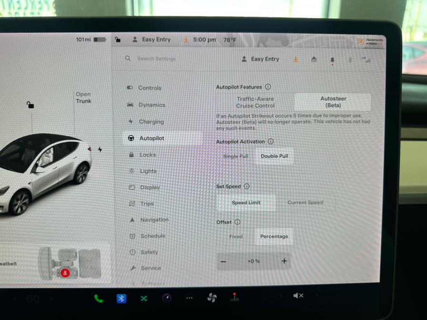427x320 pixels.
Task: Set speed to Current Speed
Action: [x=305, y=203]
